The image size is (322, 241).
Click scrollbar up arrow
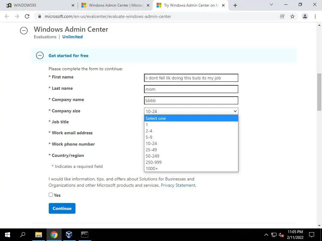319,25
